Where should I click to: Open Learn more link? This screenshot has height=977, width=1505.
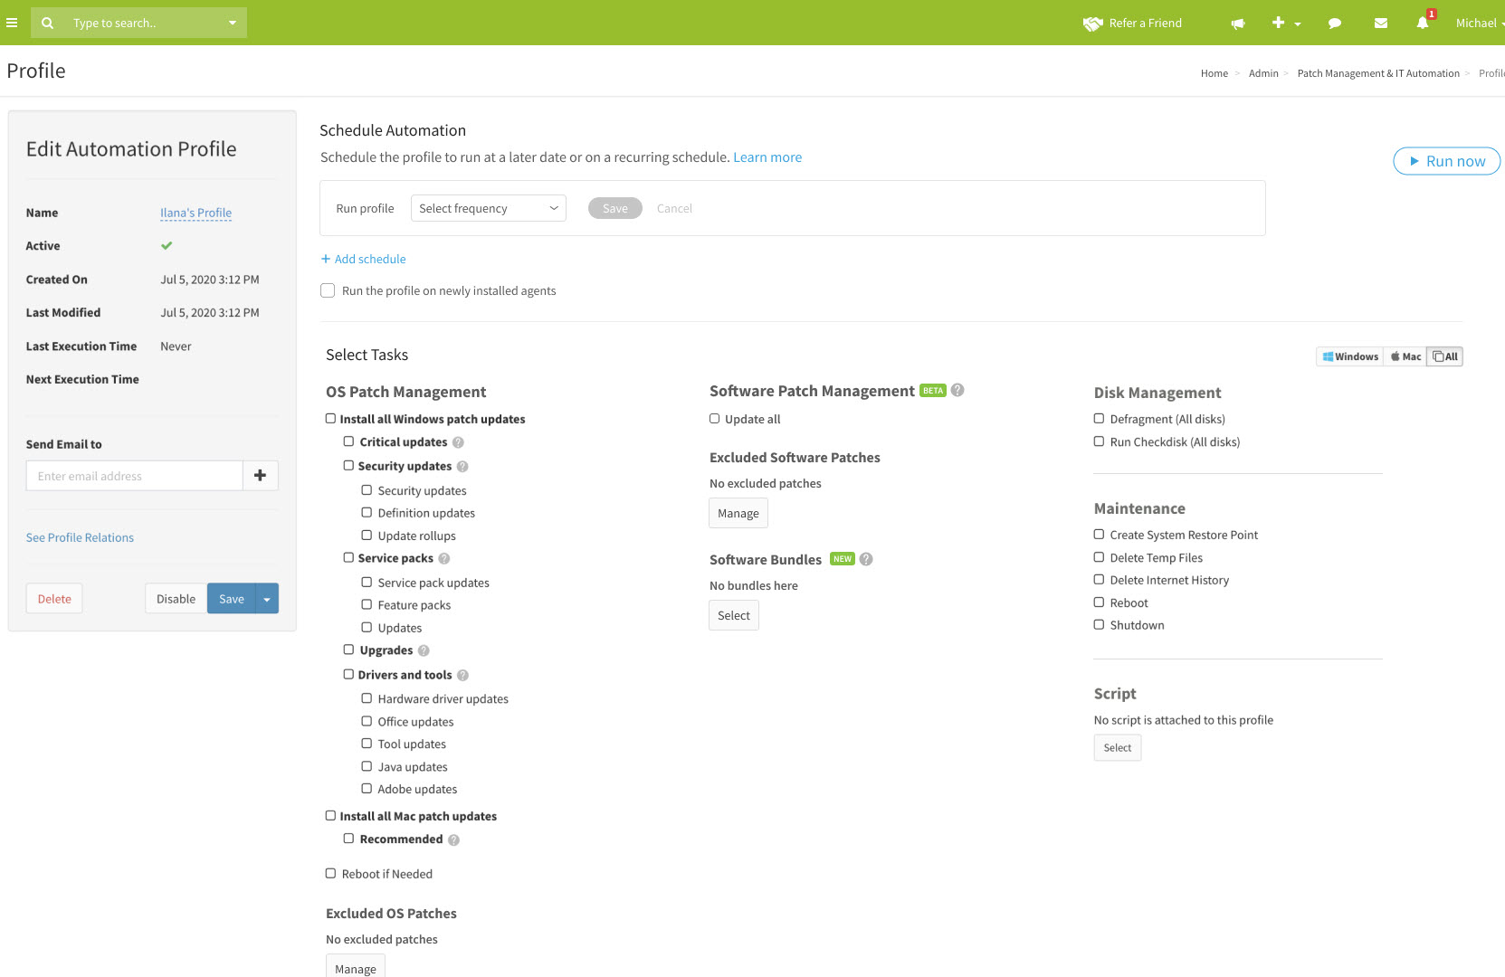click(x=767, y=157)
